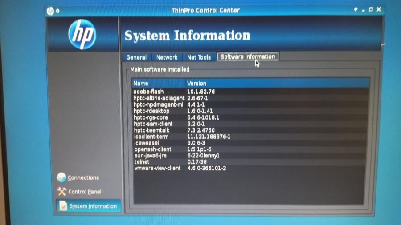Click the version value 1:5.1p1-5
Viewport: 401px width, 225px height.
click(x=199, y=149)
